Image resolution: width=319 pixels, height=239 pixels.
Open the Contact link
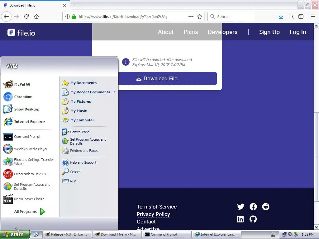click(146, 222)
